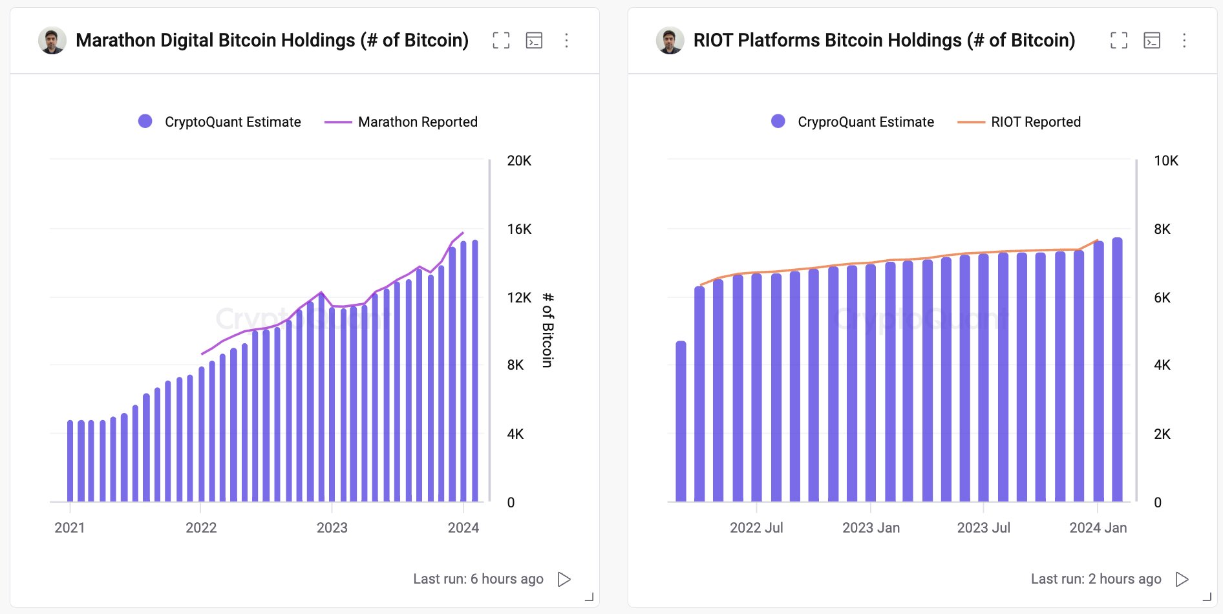Toggle CryptoQuant Estimate series in Marathon legend
Image resolution: width=1223 pixels, height=614 pixels.
(220, 122)
